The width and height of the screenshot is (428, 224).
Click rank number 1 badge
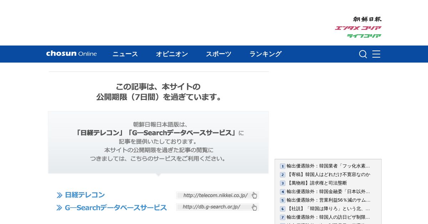coord(282,166)
